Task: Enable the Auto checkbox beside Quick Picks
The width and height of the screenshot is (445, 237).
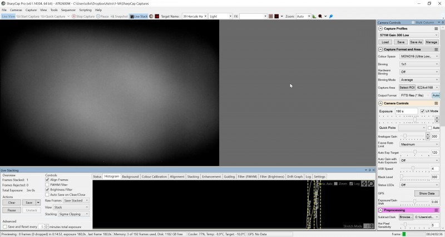Action: (429, 128)
